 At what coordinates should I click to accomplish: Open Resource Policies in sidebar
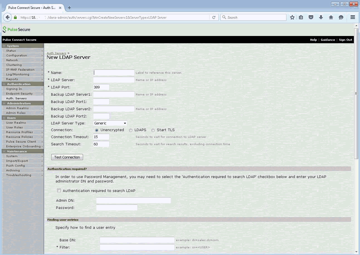[x=19, y=137]
